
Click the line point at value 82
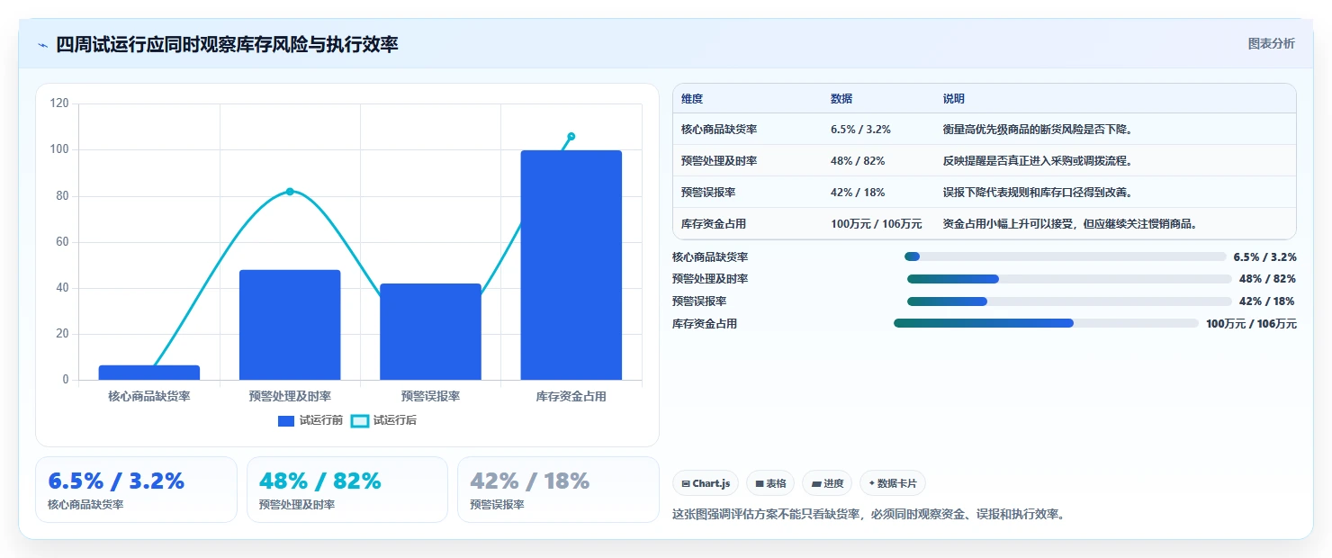[x=290, y=192]
